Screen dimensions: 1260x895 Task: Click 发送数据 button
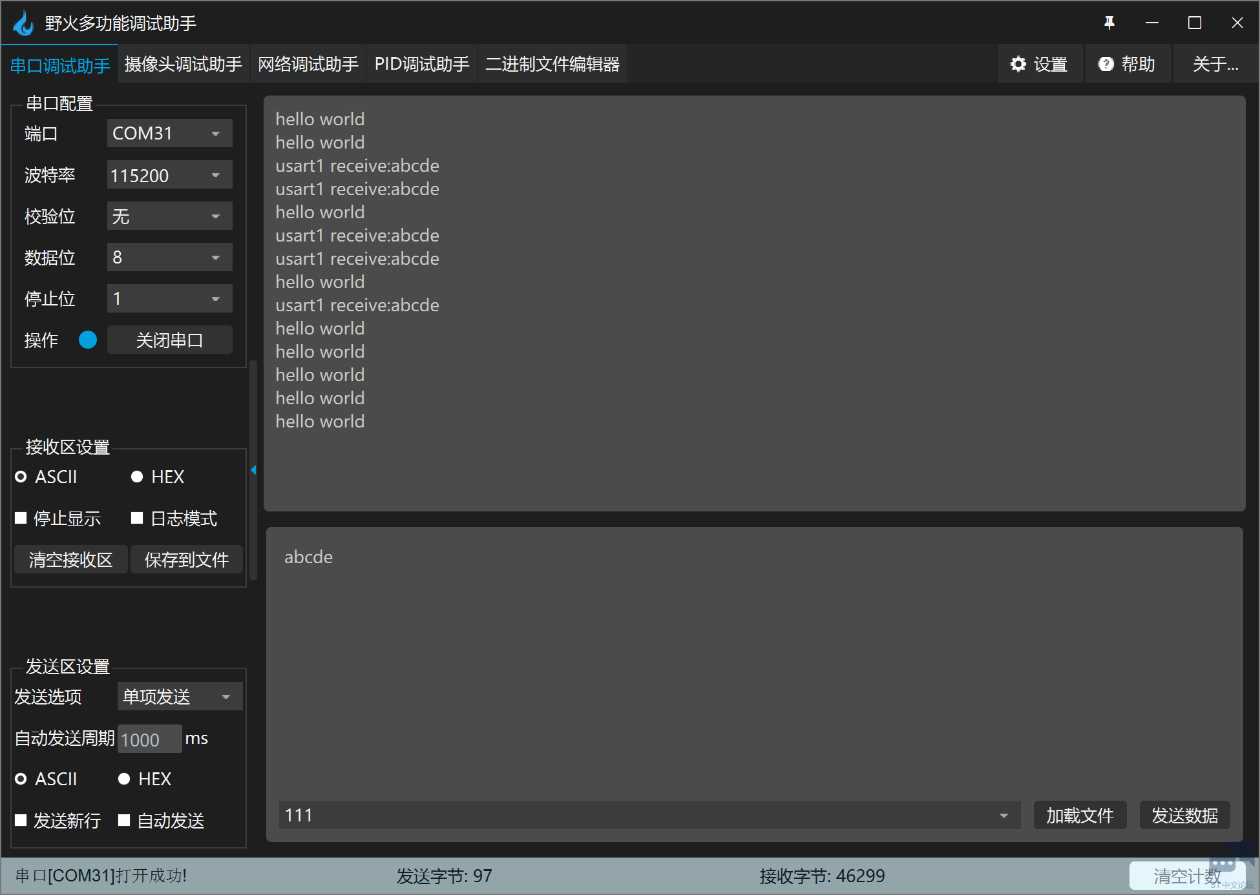(x=1184, y=816)
